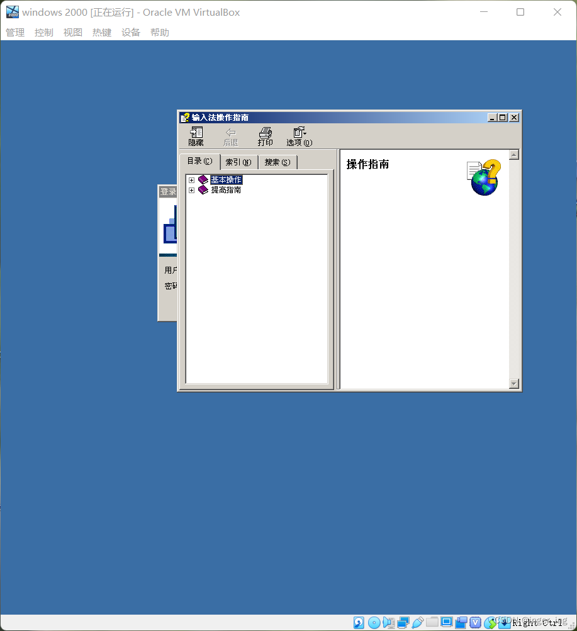577x631 pixels.
Task: Click the USB status bar icon
Action: coord(418,623)
